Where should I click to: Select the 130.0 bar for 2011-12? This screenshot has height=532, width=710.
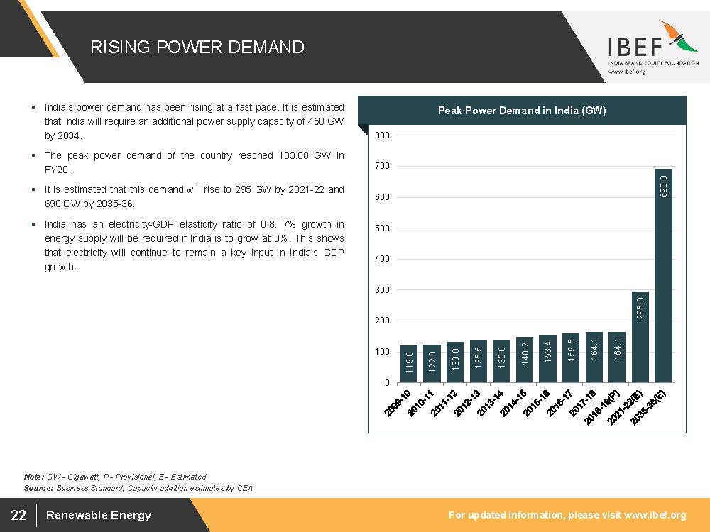455,362
